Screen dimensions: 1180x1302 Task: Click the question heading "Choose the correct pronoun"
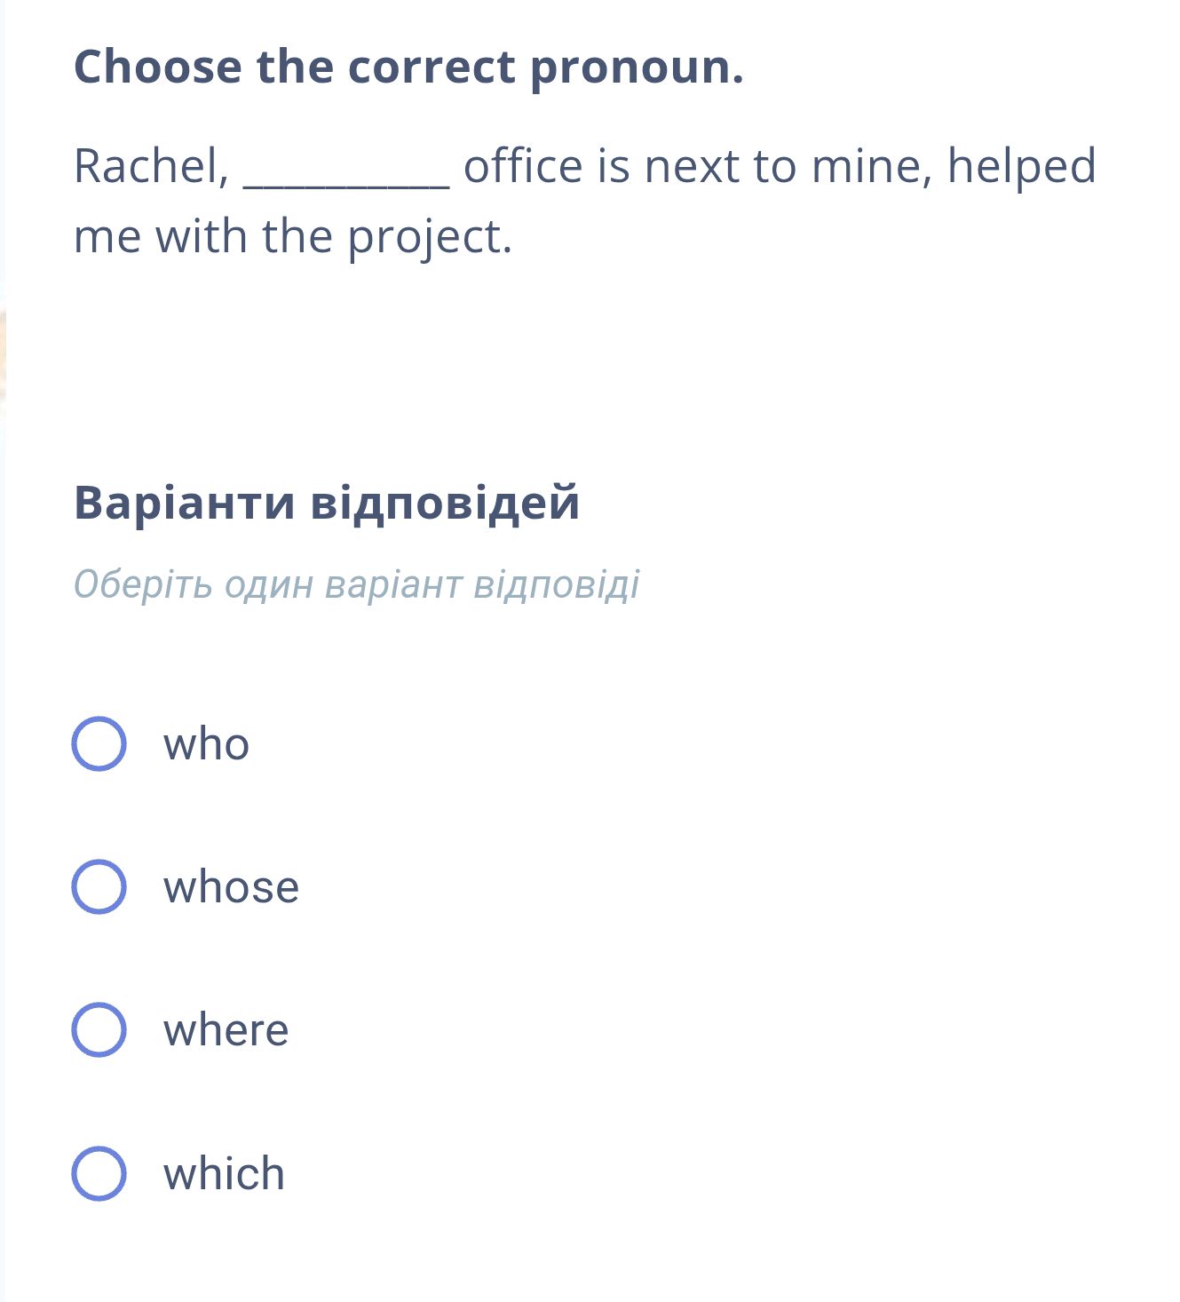(408, 66)
